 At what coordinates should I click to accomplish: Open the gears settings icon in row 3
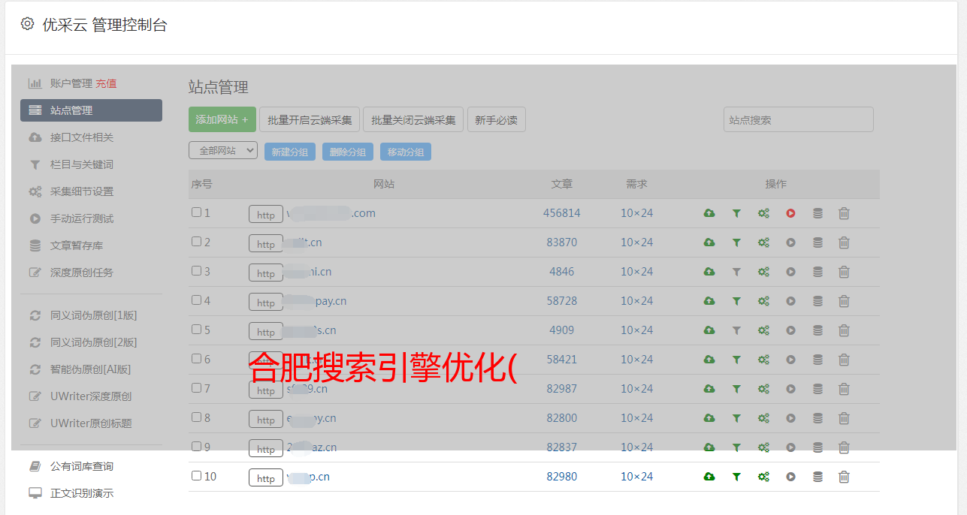[x=763, y=272]
